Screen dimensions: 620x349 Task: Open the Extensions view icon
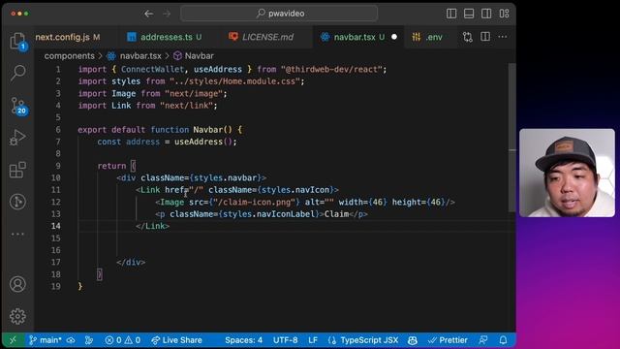17,170
